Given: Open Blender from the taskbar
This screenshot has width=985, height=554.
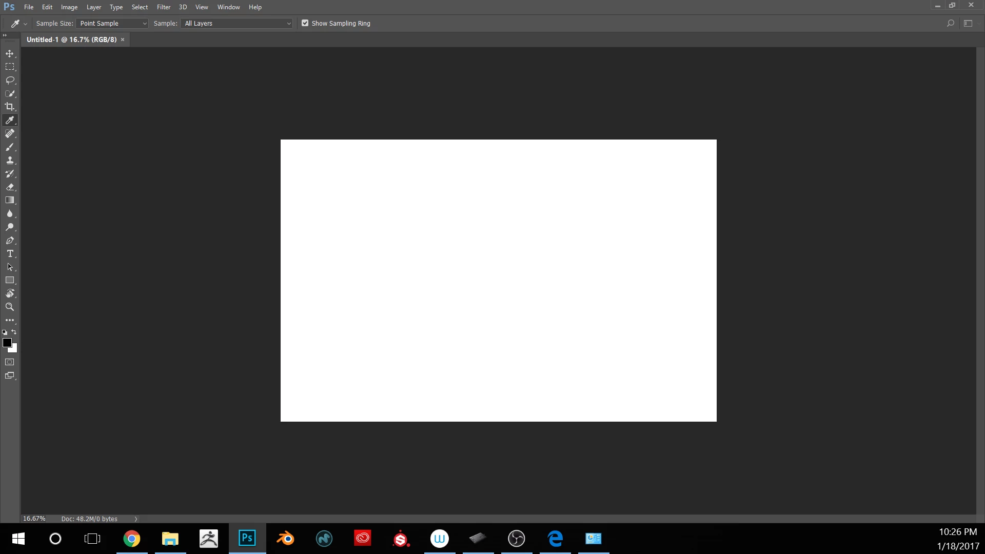Looking at the screenshot, I should coord(286,539).
